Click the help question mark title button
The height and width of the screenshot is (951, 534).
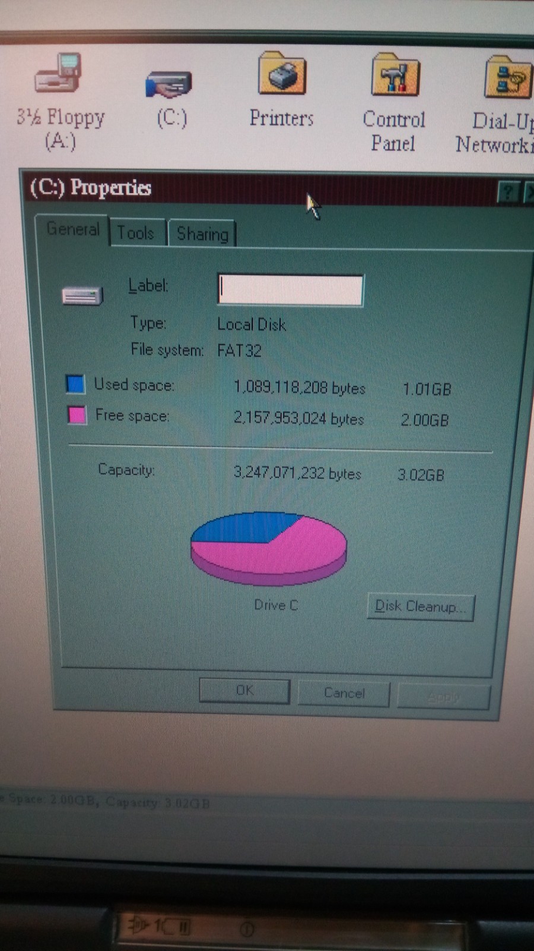(x=508, y=193)
